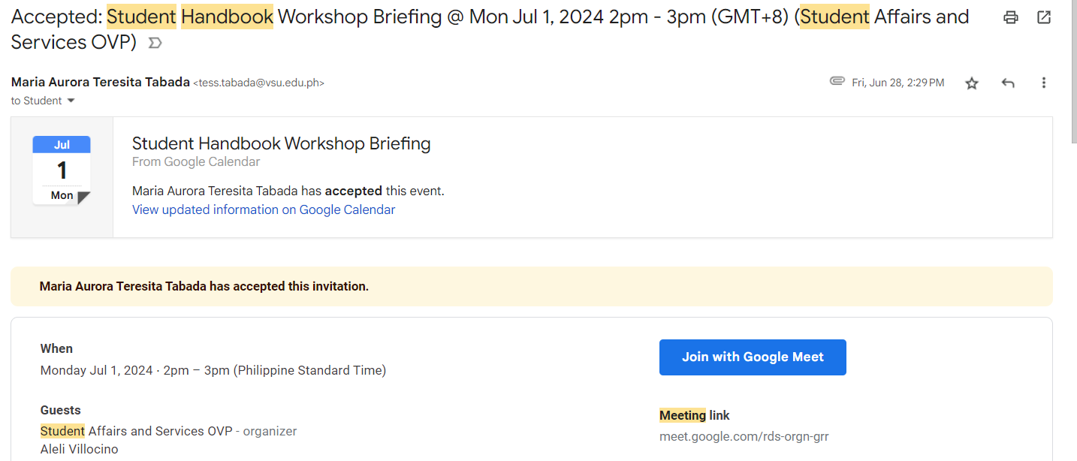Click the meet.google.com/rds-orgn-grr link
Screen dimensions: 1077x461
pos(744,436)
